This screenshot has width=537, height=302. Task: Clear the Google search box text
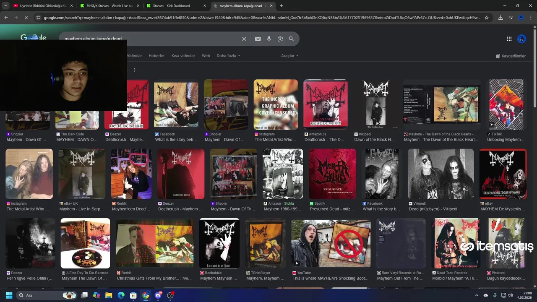244,39
